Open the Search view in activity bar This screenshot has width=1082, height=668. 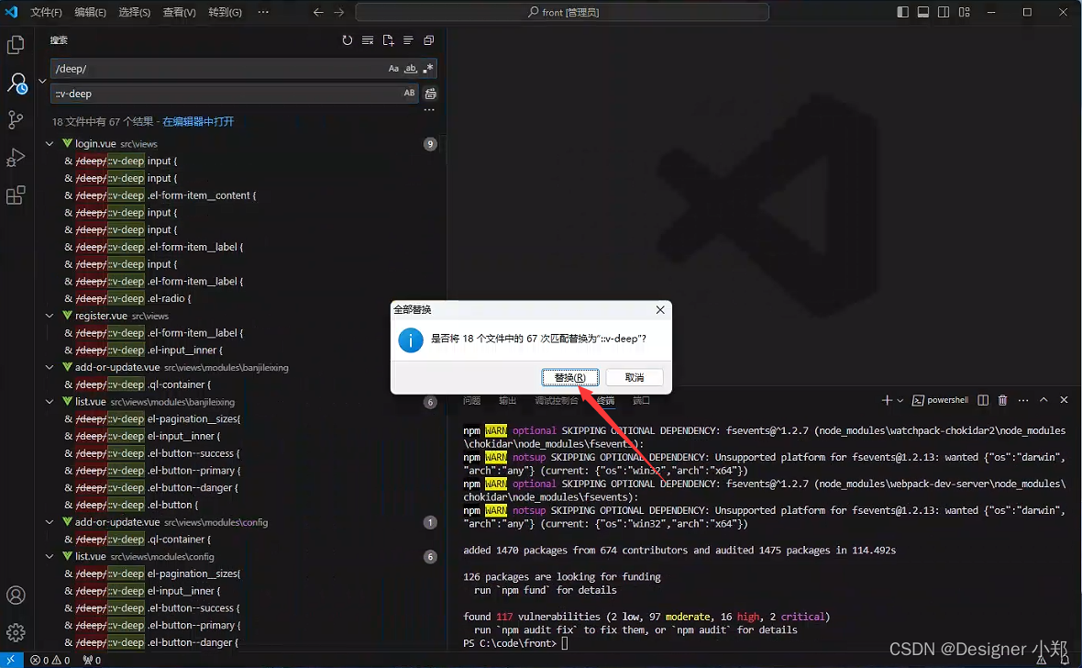(17, 84)
